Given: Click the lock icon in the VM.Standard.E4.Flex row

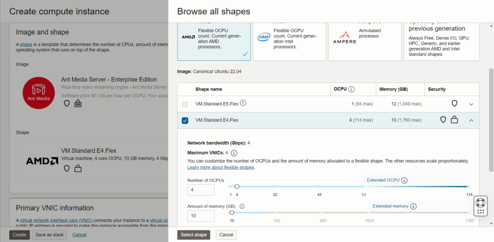Looking at the screenshot, I should (x=454, y=120).
